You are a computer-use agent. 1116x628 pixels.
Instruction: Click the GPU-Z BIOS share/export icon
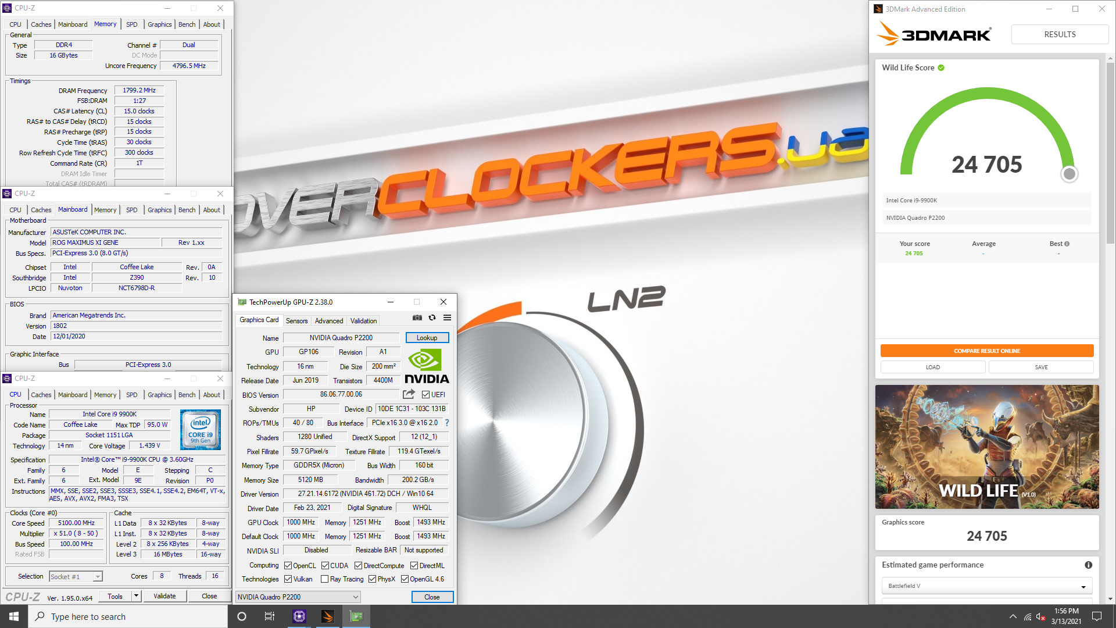(409, 394)
